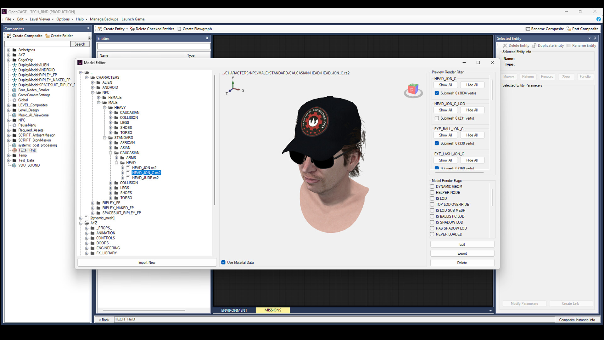
Task: Click the Port Composite icon
Action: [569, 29]
